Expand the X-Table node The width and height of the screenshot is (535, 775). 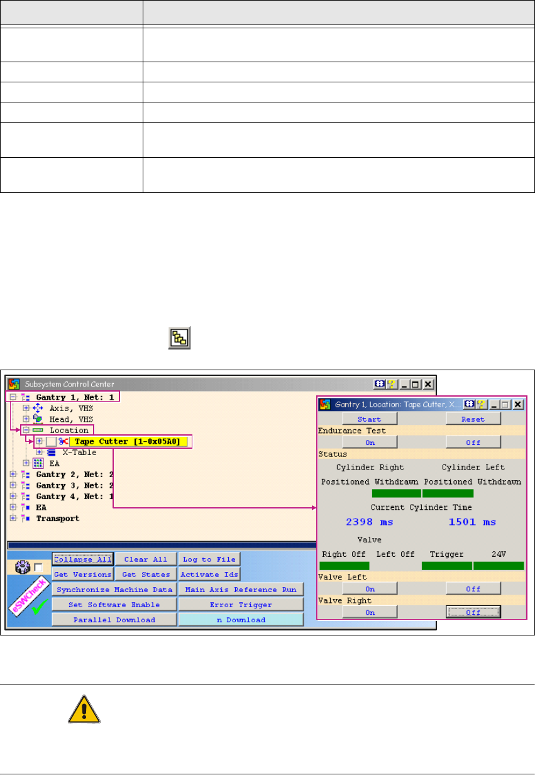39,453
